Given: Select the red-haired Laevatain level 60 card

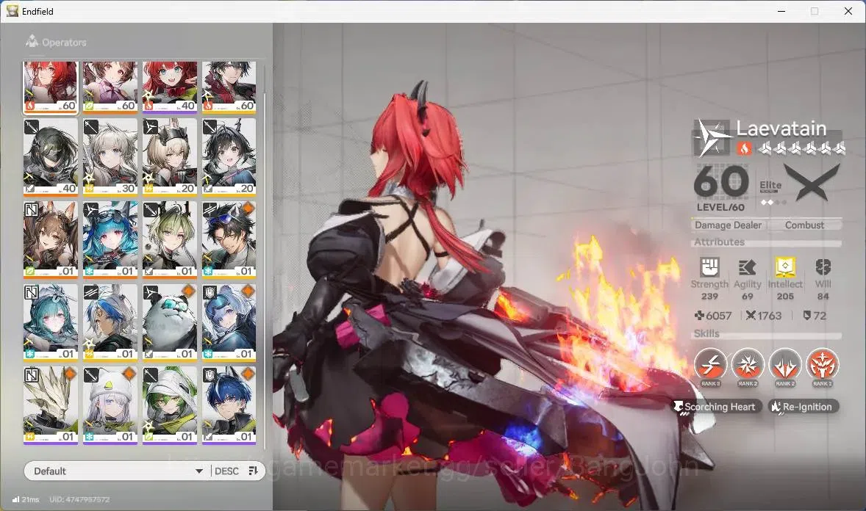Looking at the screenshot, I should click(50, 87).
